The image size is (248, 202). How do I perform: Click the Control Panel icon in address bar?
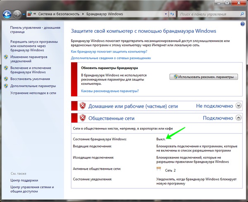point(30,14)
